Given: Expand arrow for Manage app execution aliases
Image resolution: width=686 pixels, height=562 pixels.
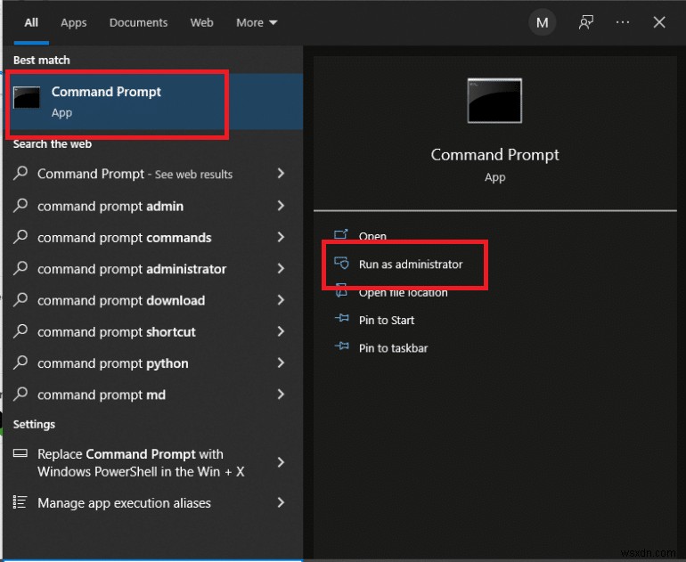Looking at the screenshot, I should tap(281, 502).
